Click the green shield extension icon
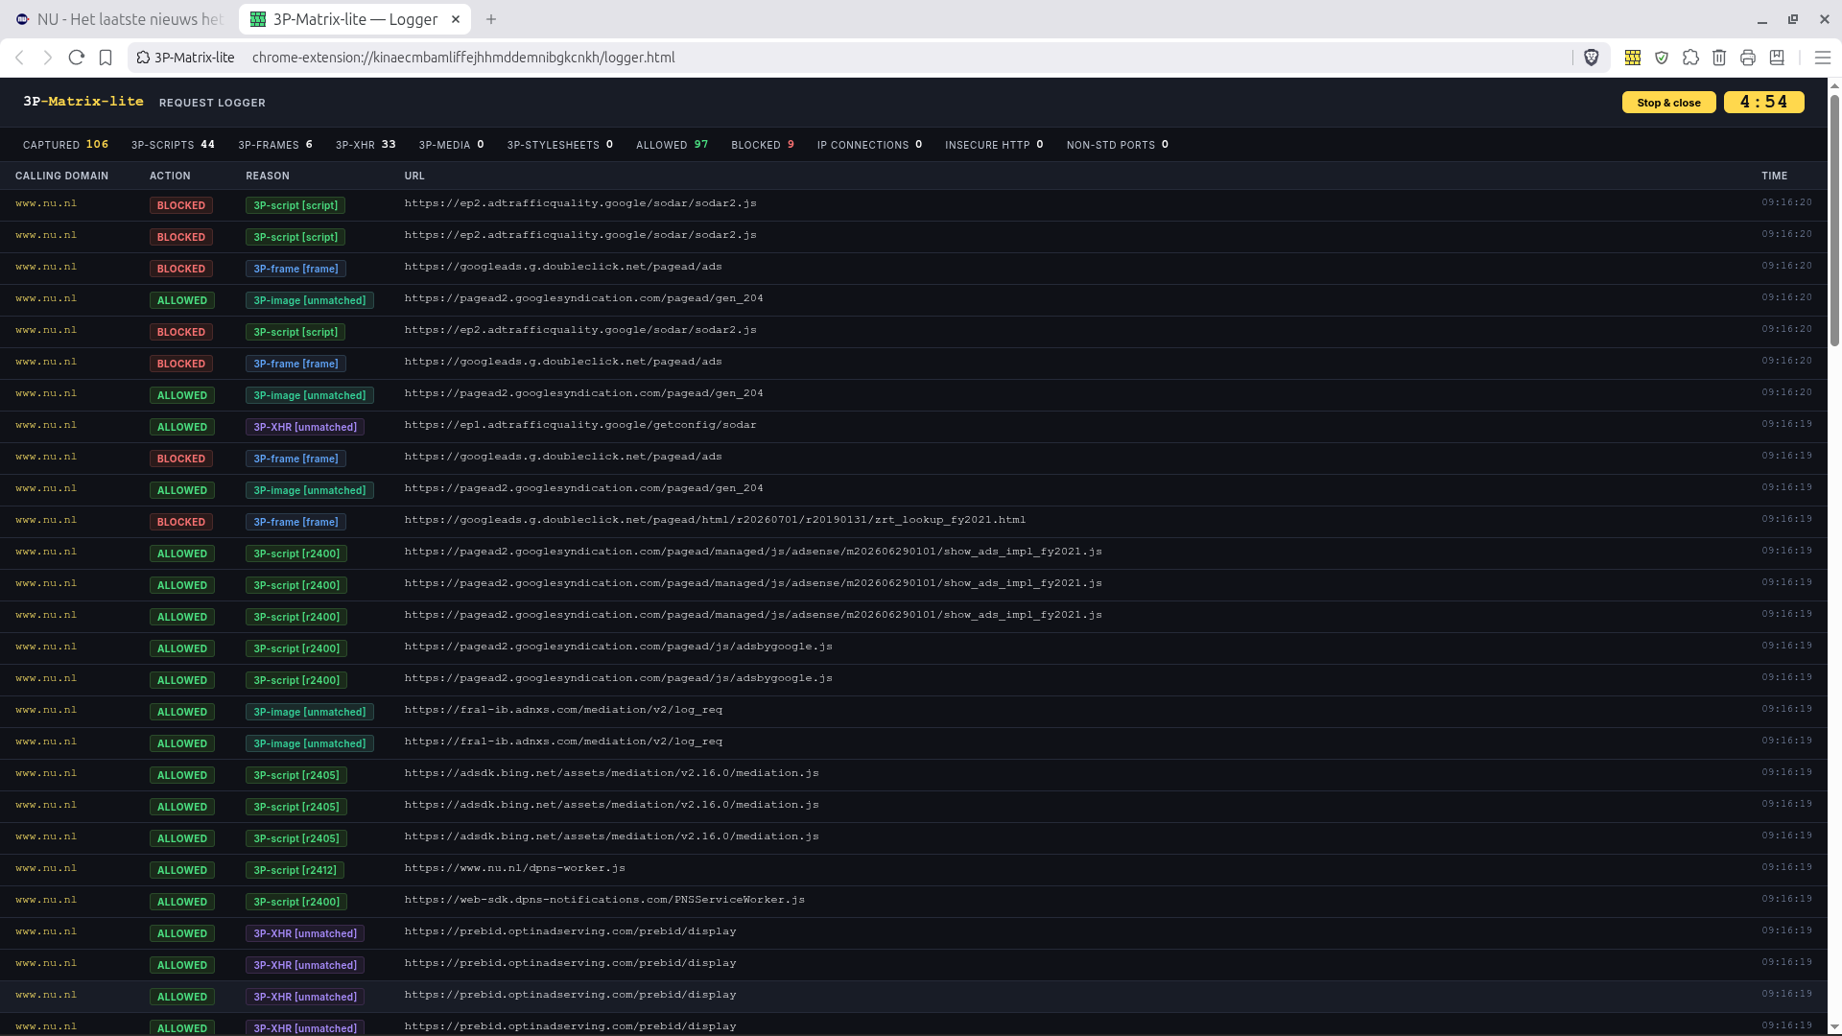Screen dimensions: 1842x1036 click(x=1662, y=58)
